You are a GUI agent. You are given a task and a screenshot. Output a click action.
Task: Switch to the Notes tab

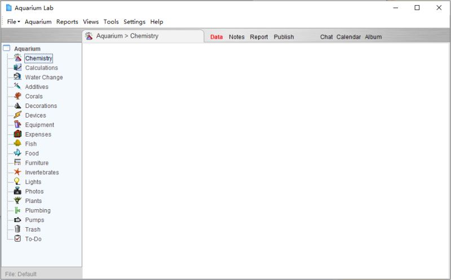[x=237, y=37]
